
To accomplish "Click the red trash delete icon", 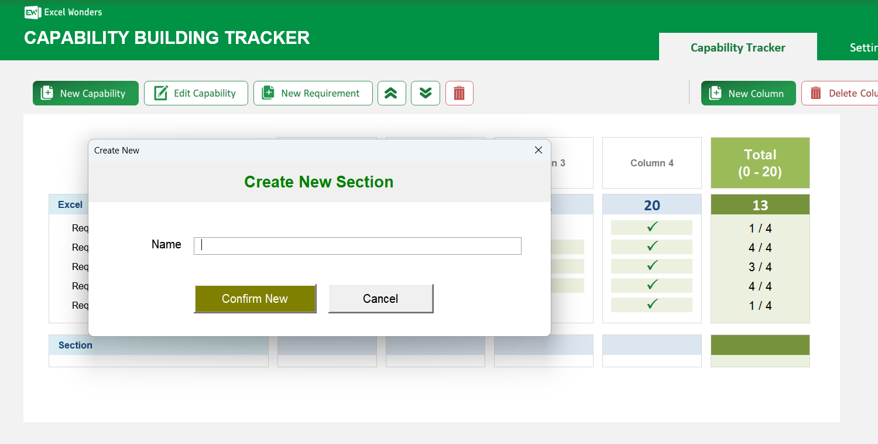I will point(459,93).
